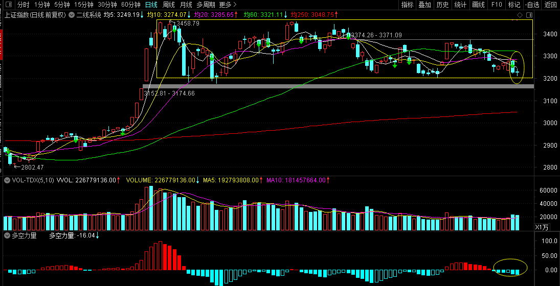Image resolution: width=560 pixels, height=286 pixels.
Task: Open F10 company information
Action: [496, 5]
